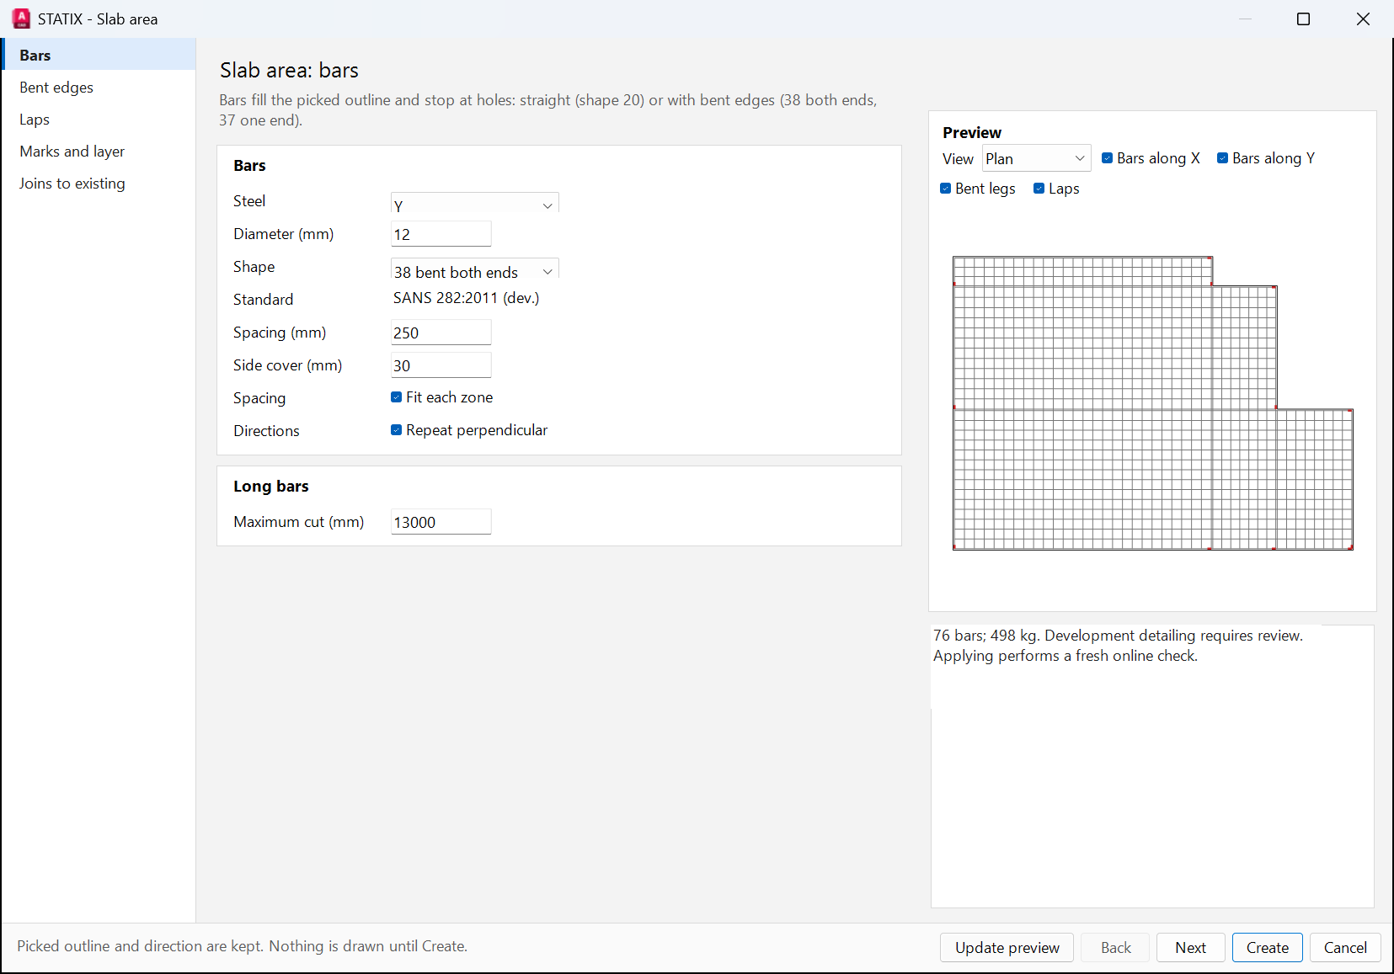Cancel the Slab area dialog
The image size is (1394, 974).
(1344, 947)
